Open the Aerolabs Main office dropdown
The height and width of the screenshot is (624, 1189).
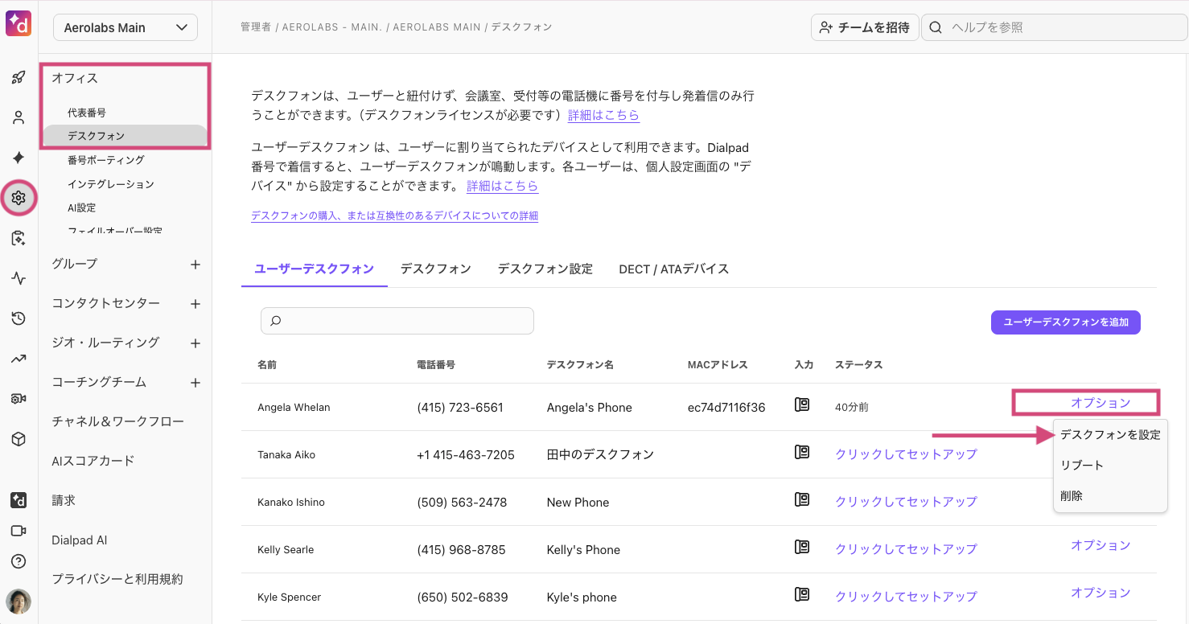point(125,27)
